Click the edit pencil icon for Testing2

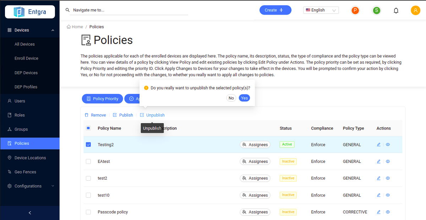[x=378, y=145]
